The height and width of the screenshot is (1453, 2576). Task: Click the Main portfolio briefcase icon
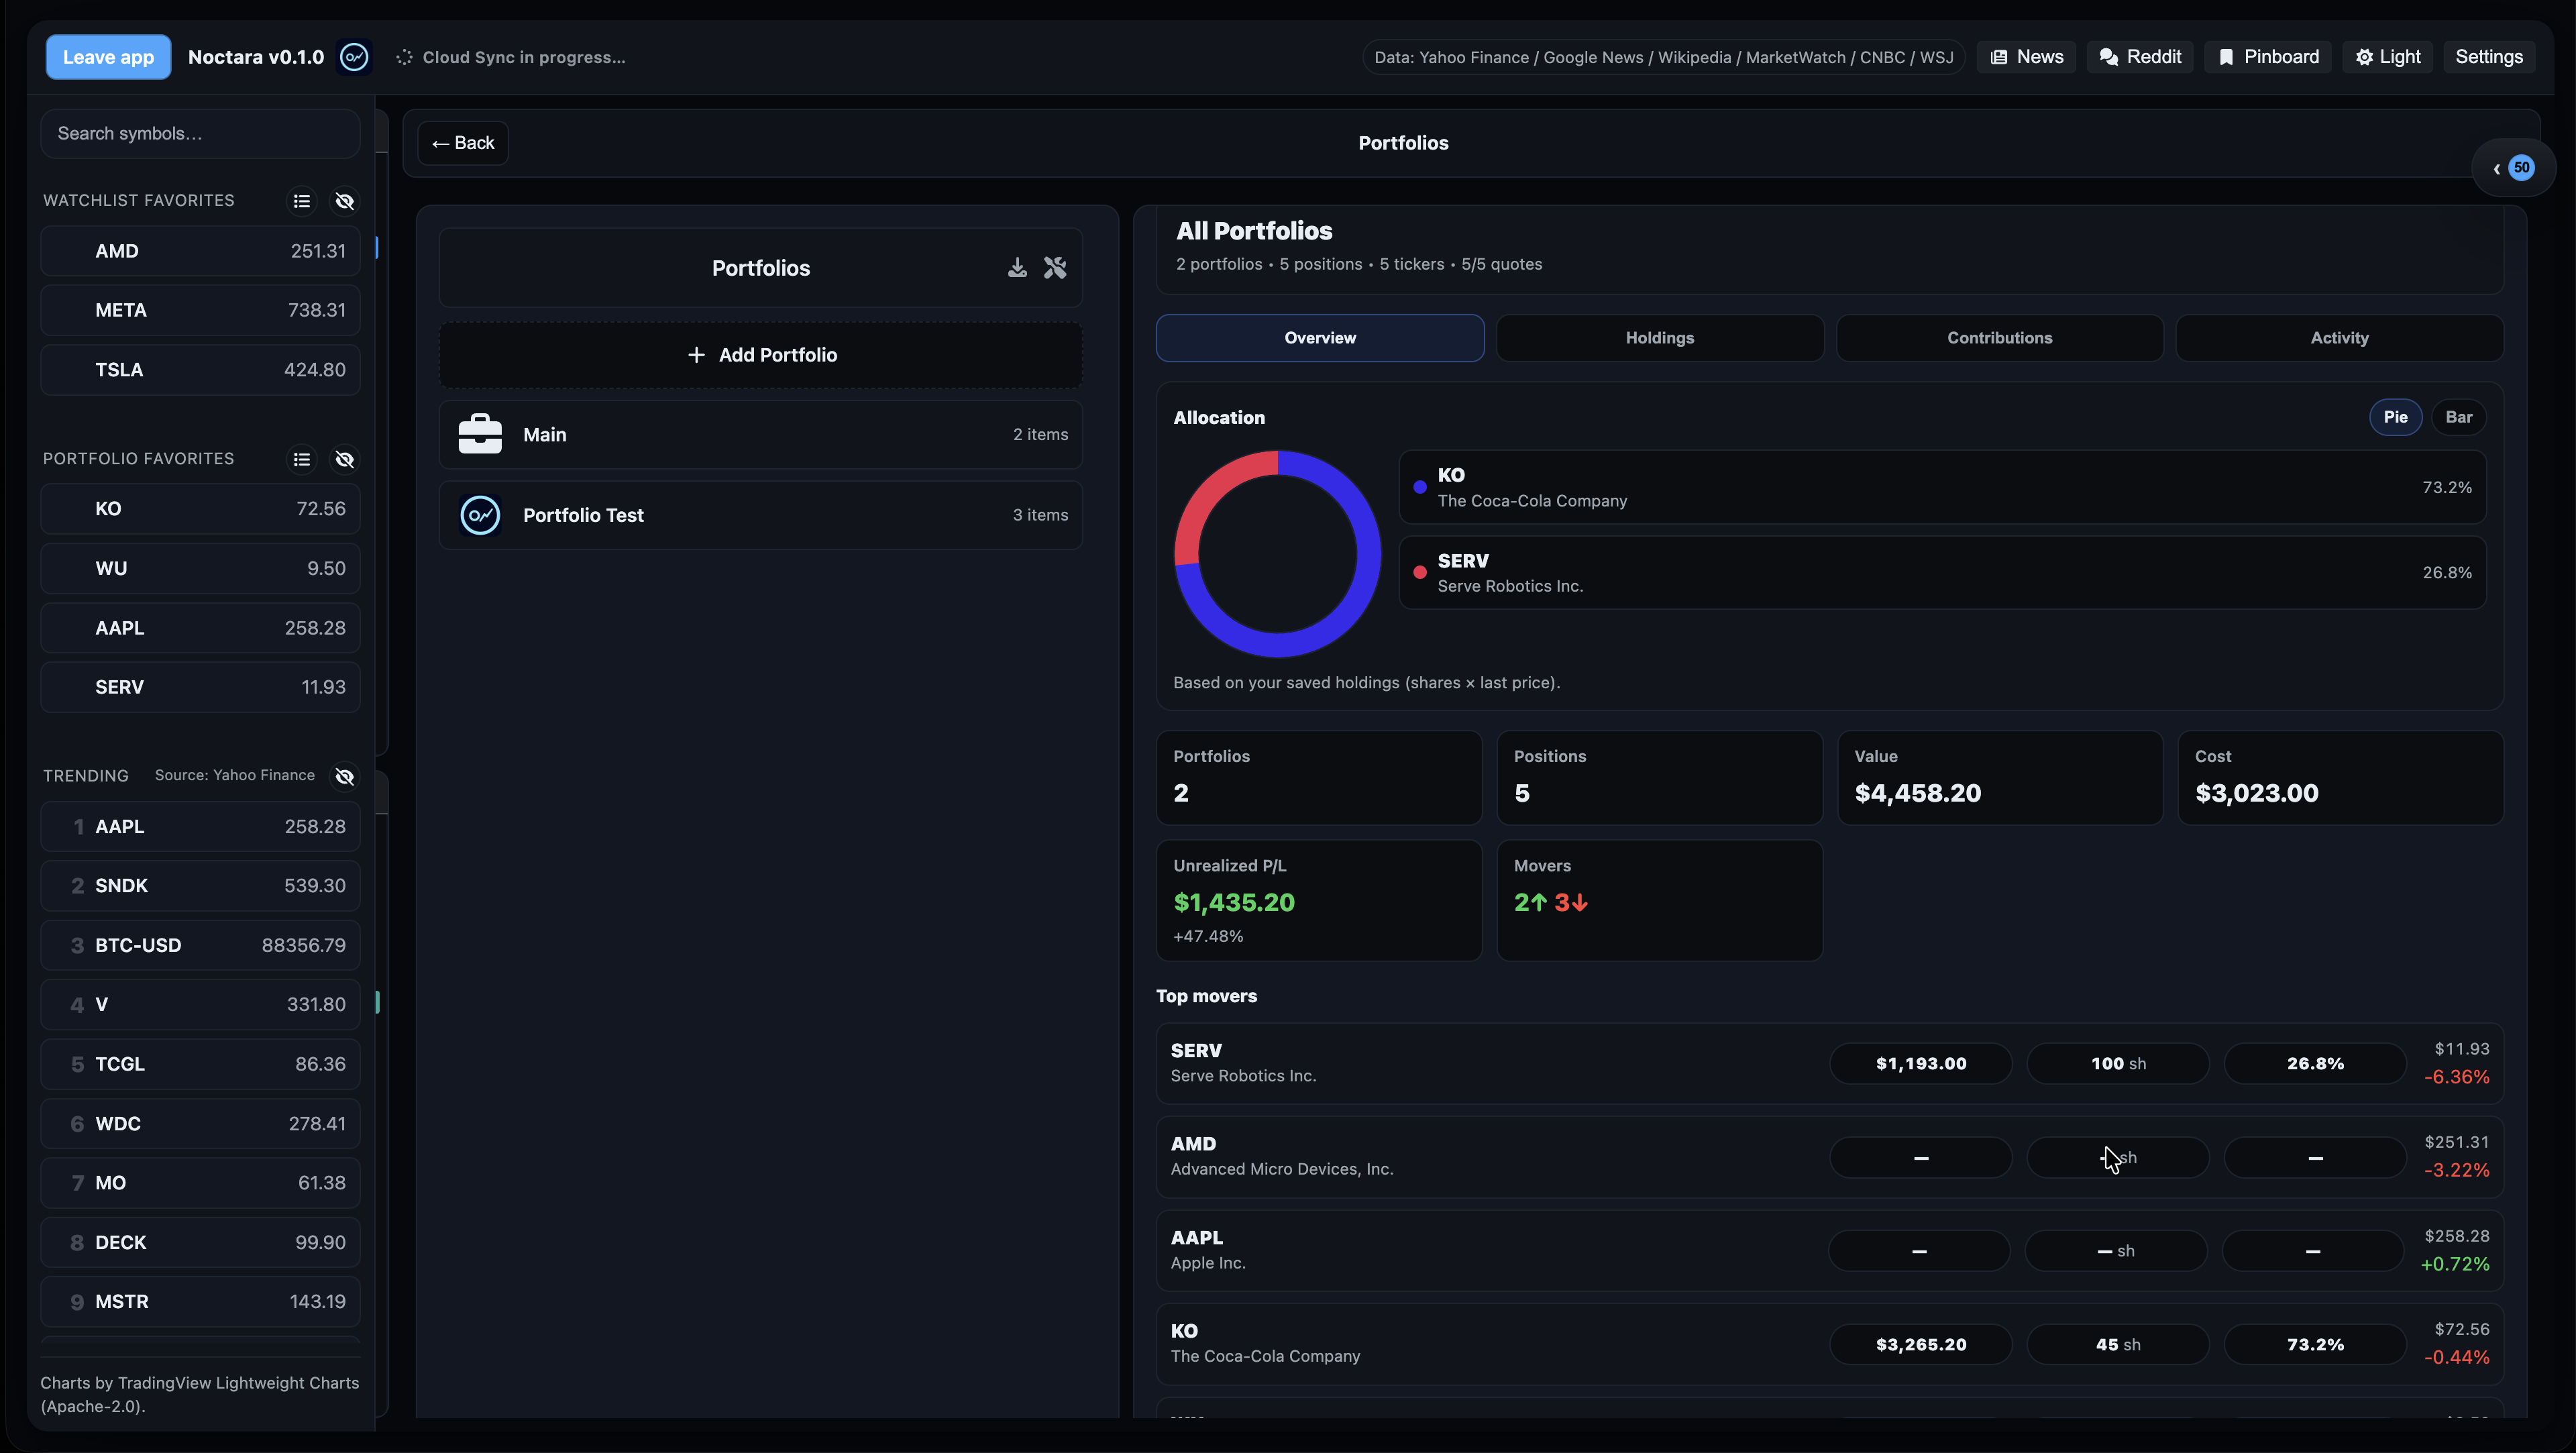(480, 435)
